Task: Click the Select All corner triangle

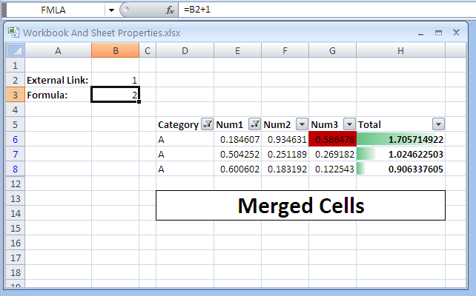Action: tap(16, 50)
